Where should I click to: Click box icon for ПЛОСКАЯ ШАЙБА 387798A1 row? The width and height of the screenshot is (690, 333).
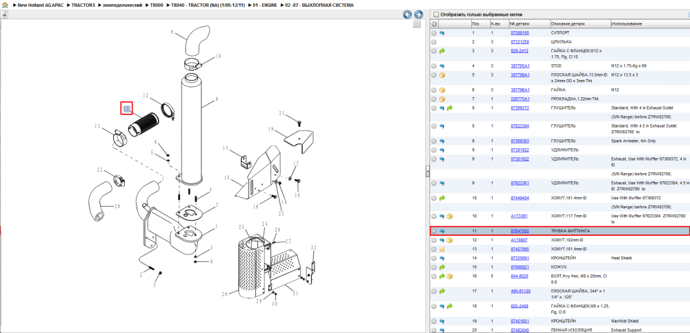pyautogui.click(x=442, y=75)
